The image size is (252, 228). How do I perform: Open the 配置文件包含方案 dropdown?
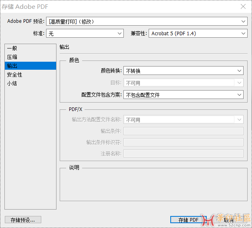click(183, 95)
